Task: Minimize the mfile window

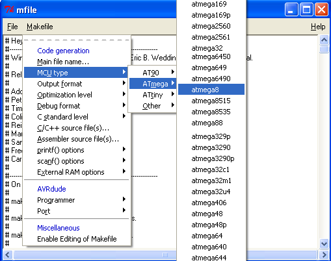Action: tap(291, 10)
